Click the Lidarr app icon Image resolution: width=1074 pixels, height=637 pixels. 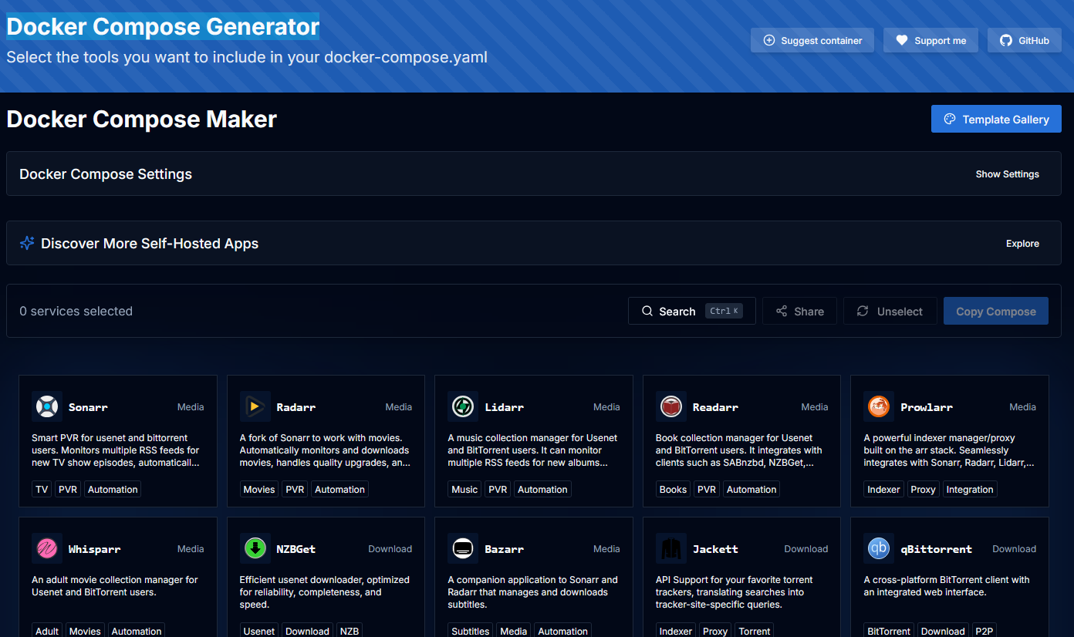point(463,406)
